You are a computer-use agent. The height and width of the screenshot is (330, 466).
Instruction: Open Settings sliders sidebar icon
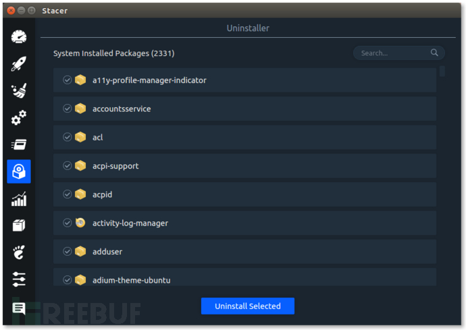(x=19, y=279)
